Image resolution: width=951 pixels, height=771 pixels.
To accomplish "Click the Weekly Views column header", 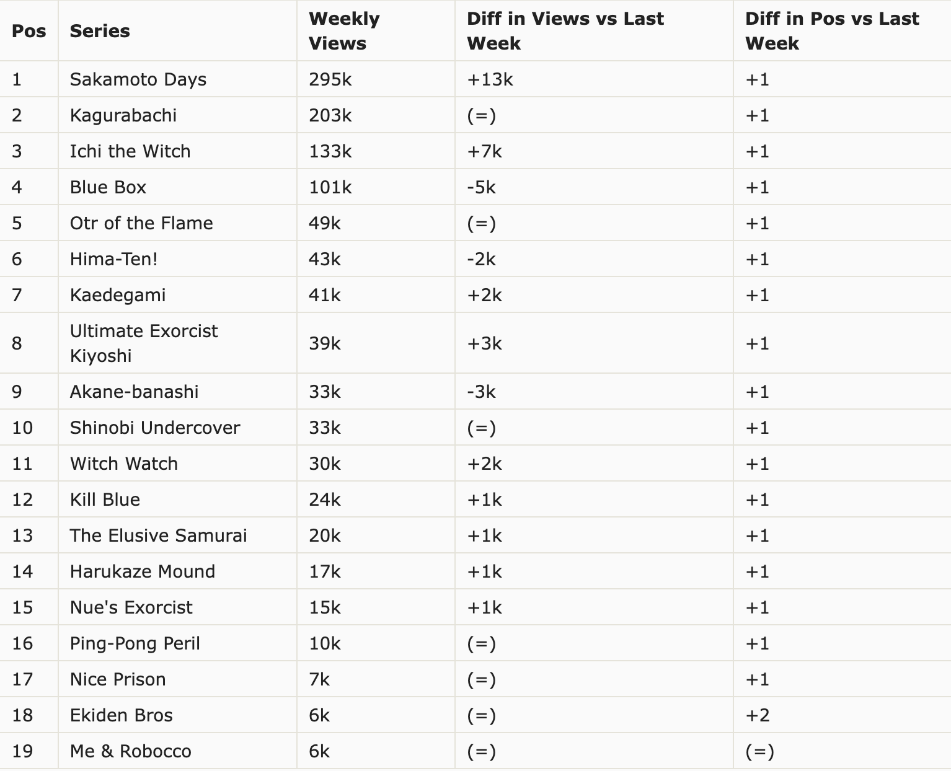I will point(344,31).
